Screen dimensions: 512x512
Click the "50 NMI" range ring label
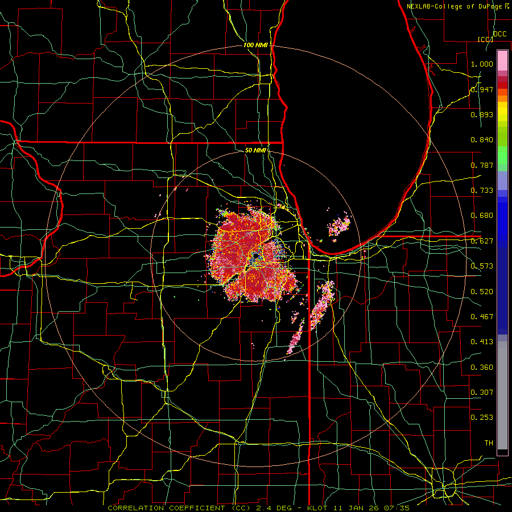[255, 150]
